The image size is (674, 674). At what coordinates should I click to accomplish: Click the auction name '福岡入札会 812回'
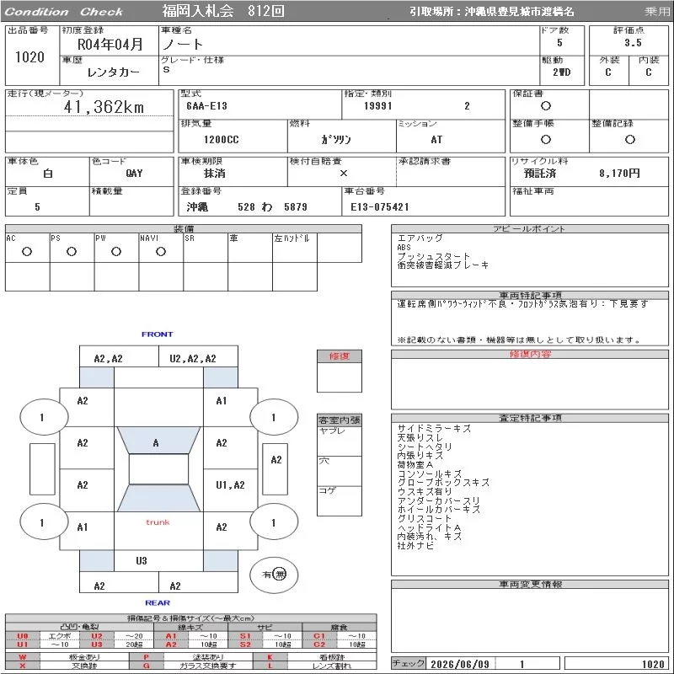223,11
